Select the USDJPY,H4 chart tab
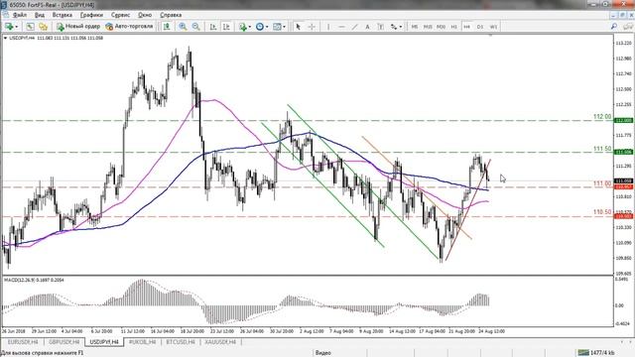Image resolution: width=635 pixels, height=357 pixels. click(x=104, y=342)
